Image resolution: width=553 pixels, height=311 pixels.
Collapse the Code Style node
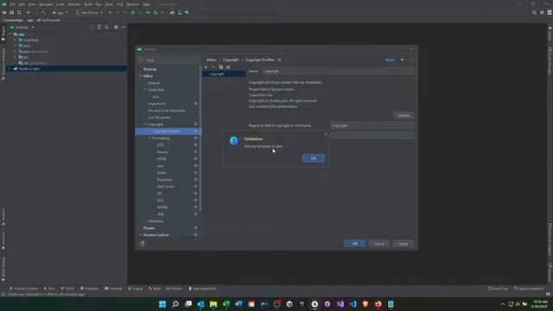(x=145, y=90)
